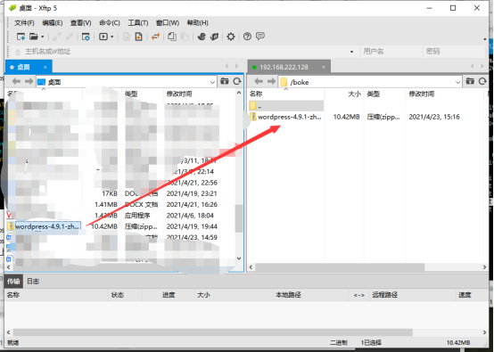
Task: Click the greyed document icon before the orange file icon
Action: tap(127, 37)
